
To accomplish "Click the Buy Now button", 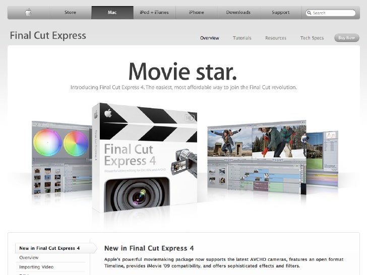I will (x=347, y=38).
